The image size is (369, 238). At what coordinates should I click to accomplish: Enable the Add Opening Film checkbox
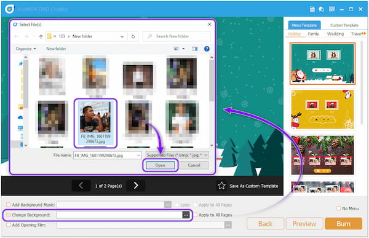(x=8, y=225)
